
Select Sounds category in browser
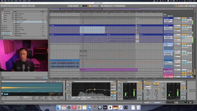point(6,27)
